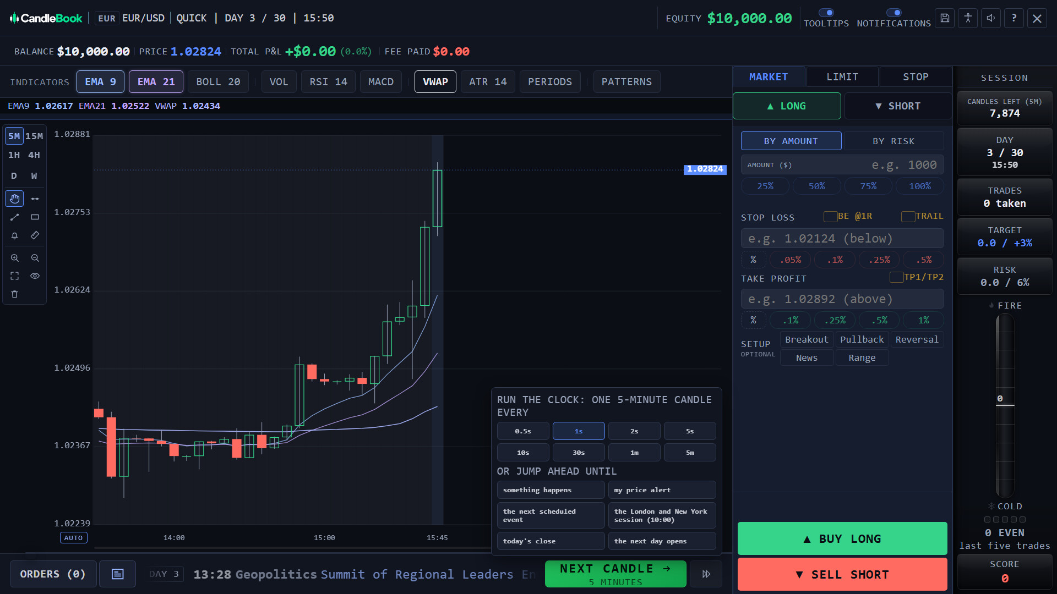Enable the MACD indicator
The height and width of the screenshot is (594, 1057).
[381, 82]
